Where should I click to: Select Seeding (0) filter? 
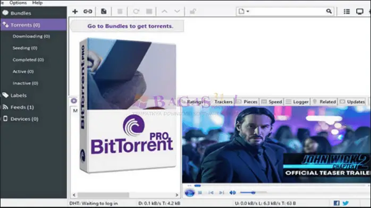(25, 48)
